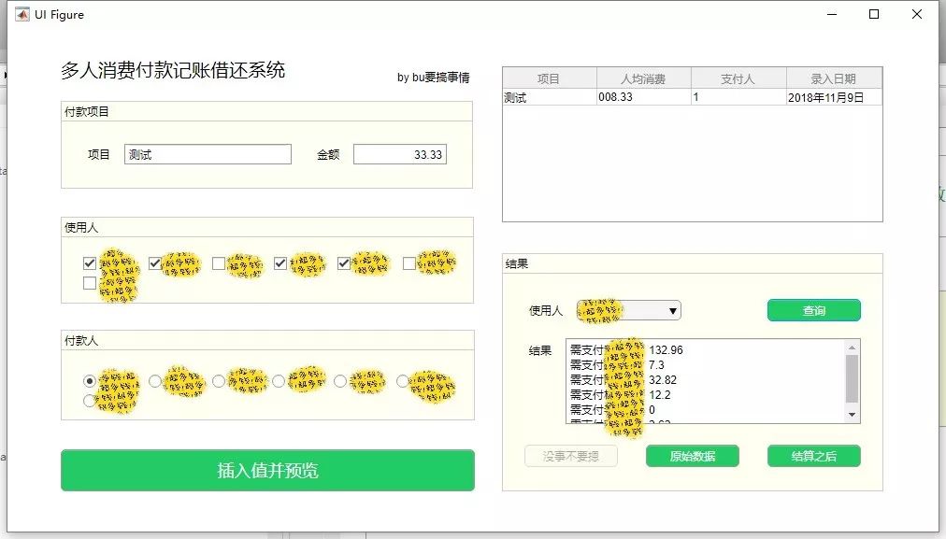Open the 使用人 dropdown in 结果 panel
The width and height of the screenshot is (946, 539).
[671, 309]
